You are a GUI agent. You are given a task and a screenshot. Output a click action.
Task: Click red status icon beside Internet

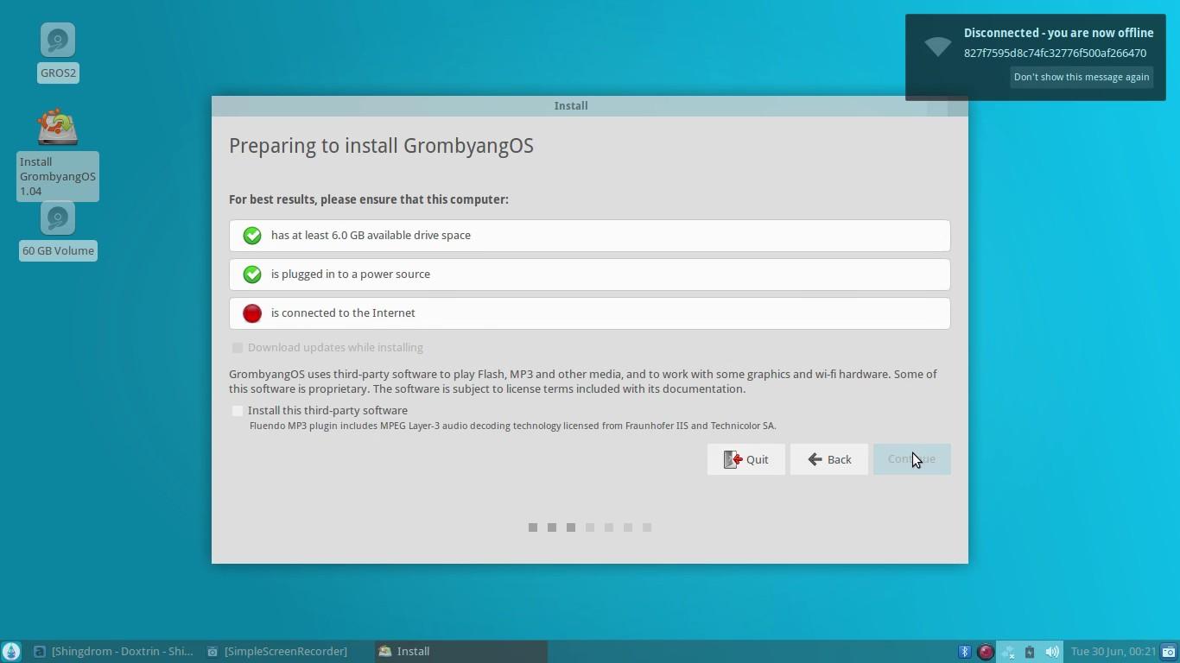(252, 313)
